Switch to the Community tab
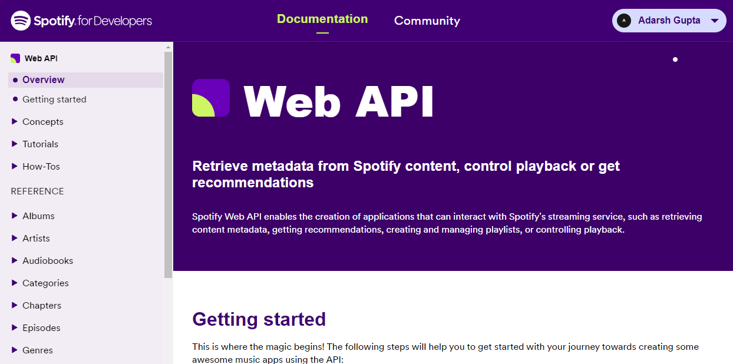Screen dimensions: 733x364 coord(427,21)
